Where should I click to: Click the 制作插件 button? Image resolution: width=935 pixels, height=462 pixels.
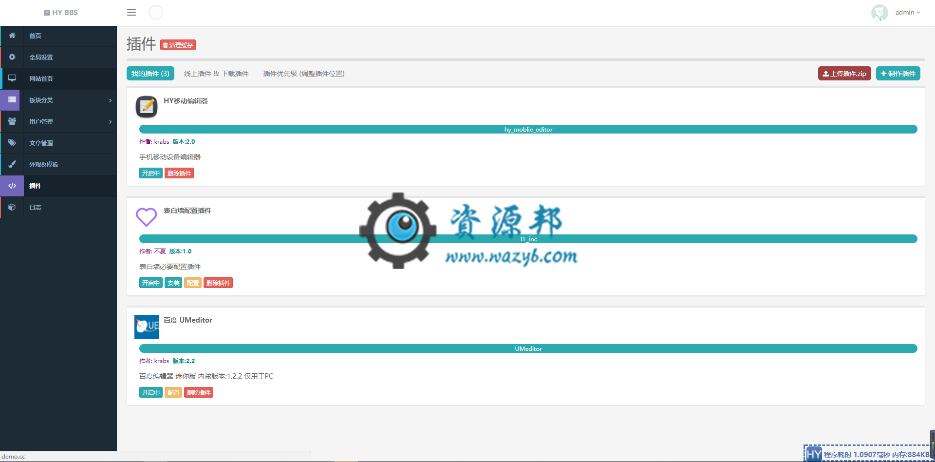point(898,74)
